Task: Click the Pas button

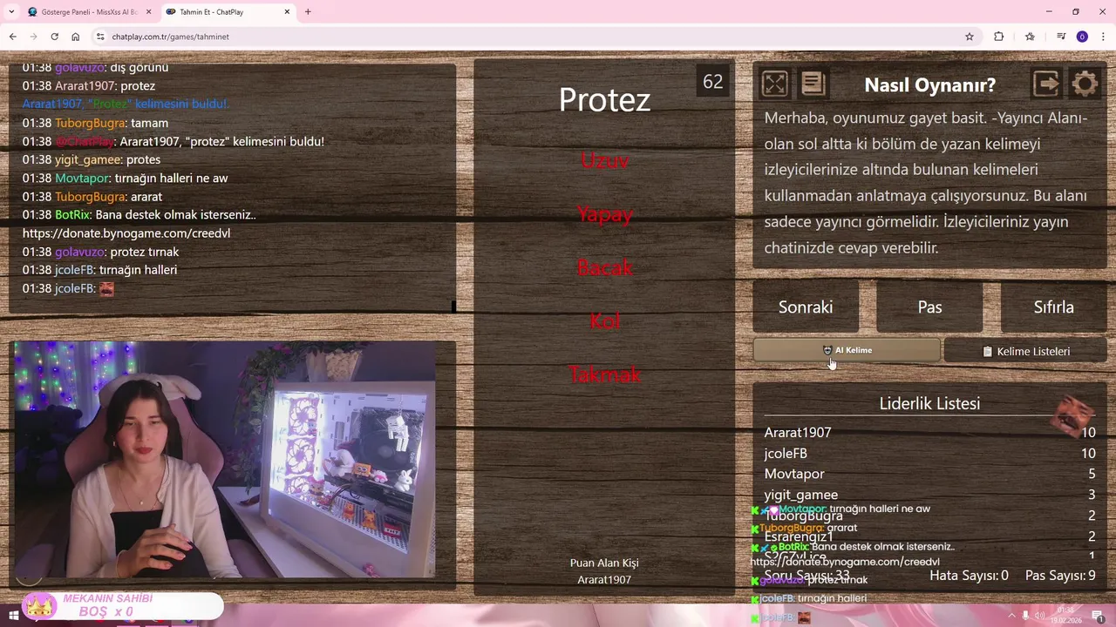Action: [x=929, y=307]
